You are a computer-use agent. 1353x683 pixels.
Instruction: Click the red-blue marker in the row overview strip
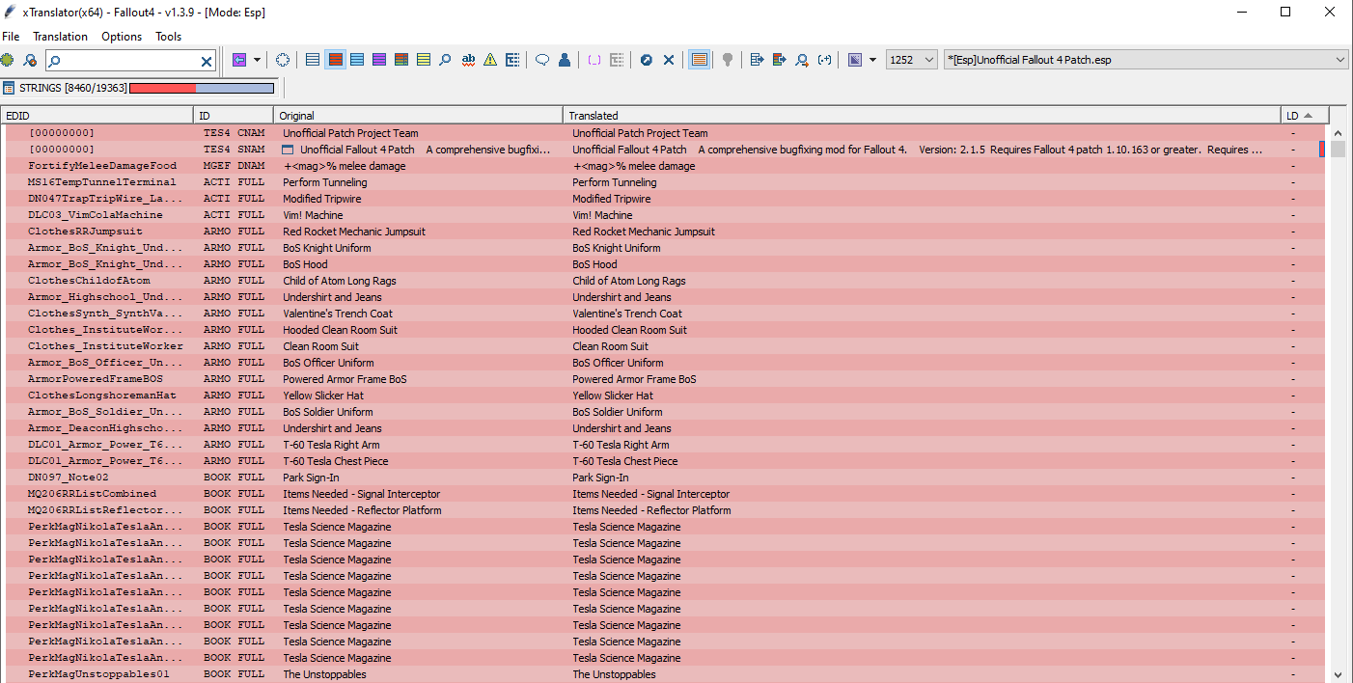(1322, 150)
